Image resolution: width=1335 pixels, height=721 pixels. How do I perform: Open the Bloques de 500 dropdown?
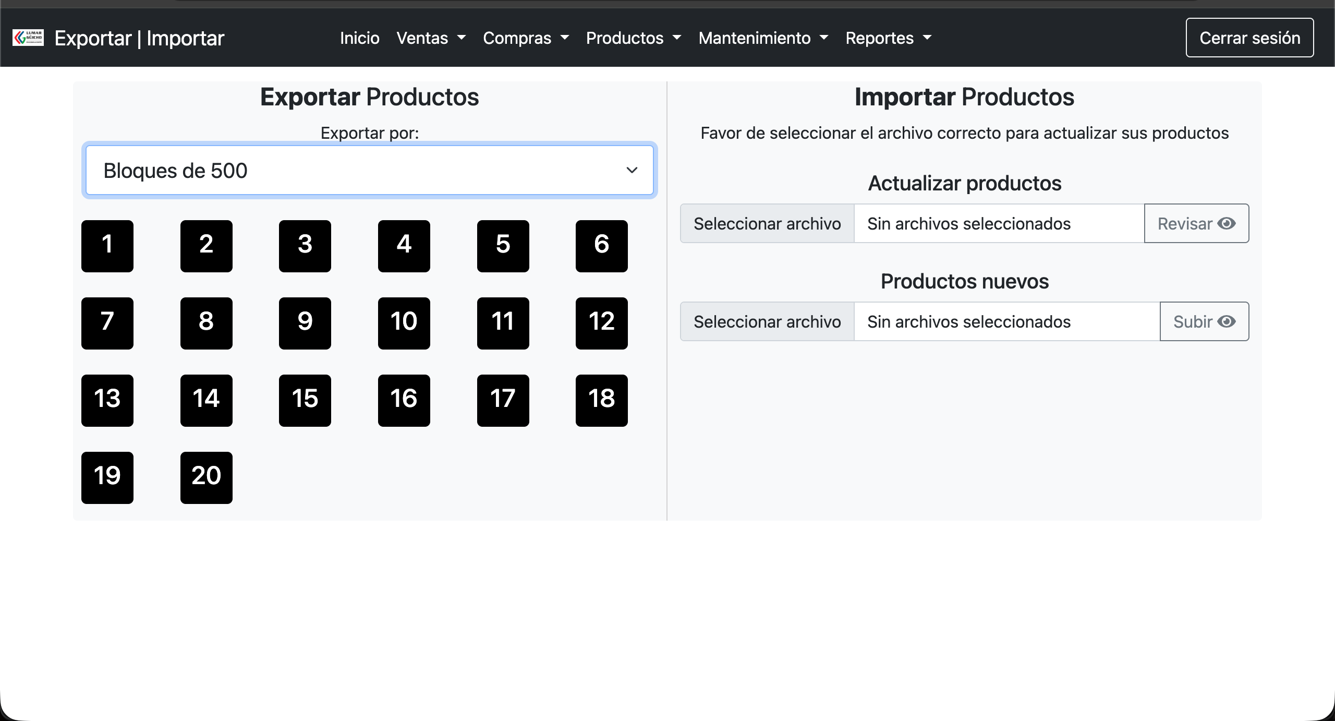(369, 170)
